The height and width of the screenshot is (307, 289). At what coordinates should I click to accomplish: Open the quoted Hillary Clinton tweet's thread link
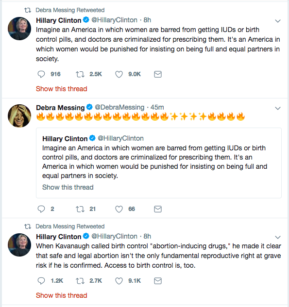pyautogui.click(x=68, y=187)
